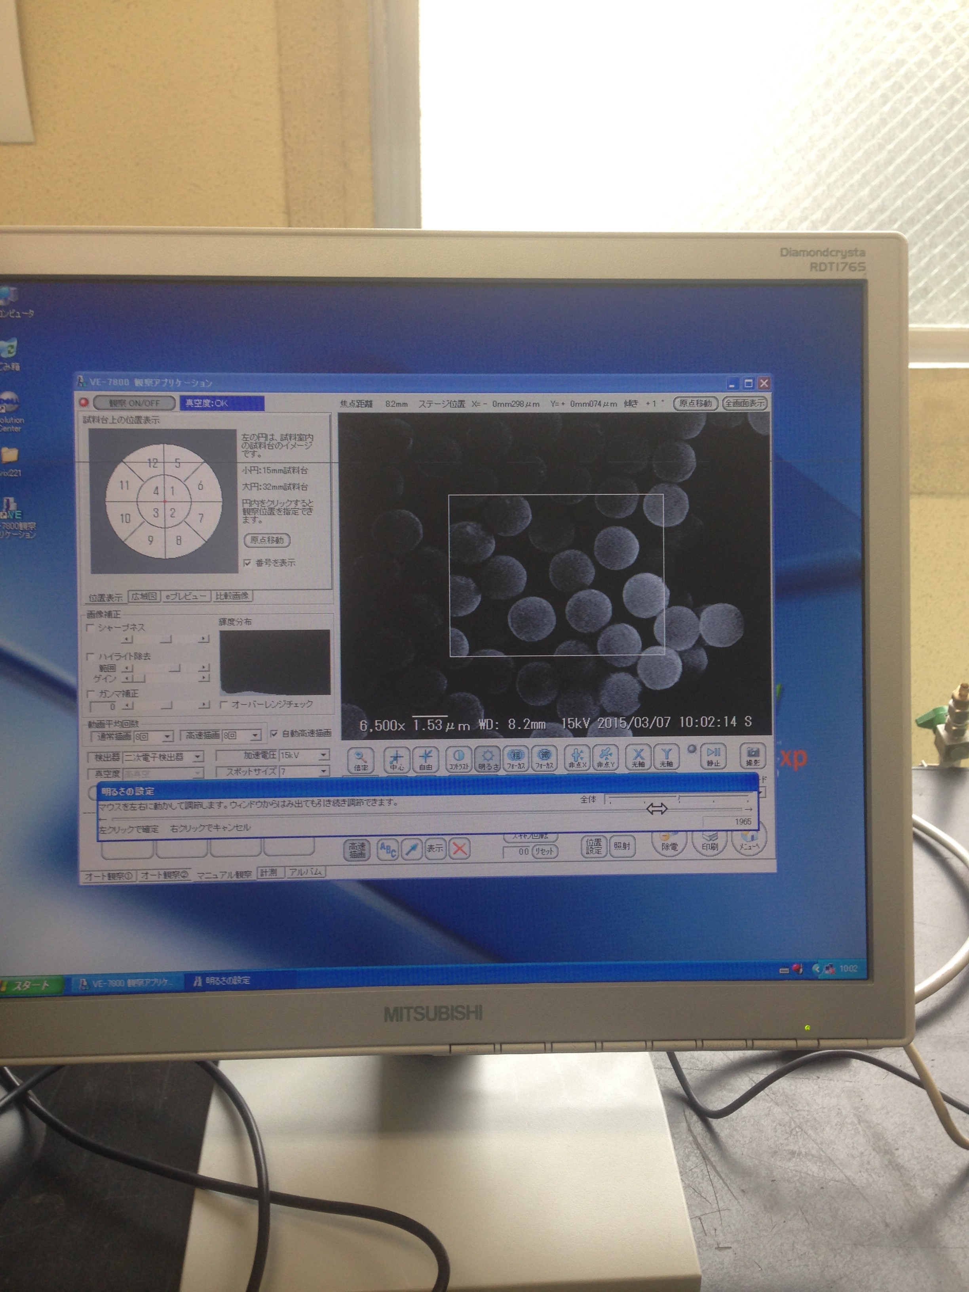Click the X 光軸 optical axis icon

[x=638, y=758]
